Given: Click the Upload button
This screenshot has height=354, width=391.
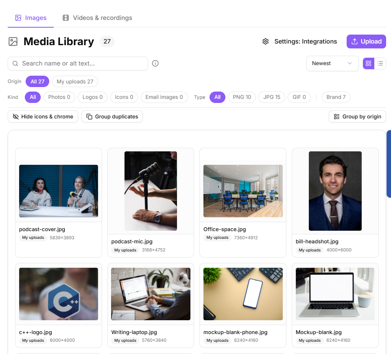Looking at the screenshot, I should pos(366,42).
